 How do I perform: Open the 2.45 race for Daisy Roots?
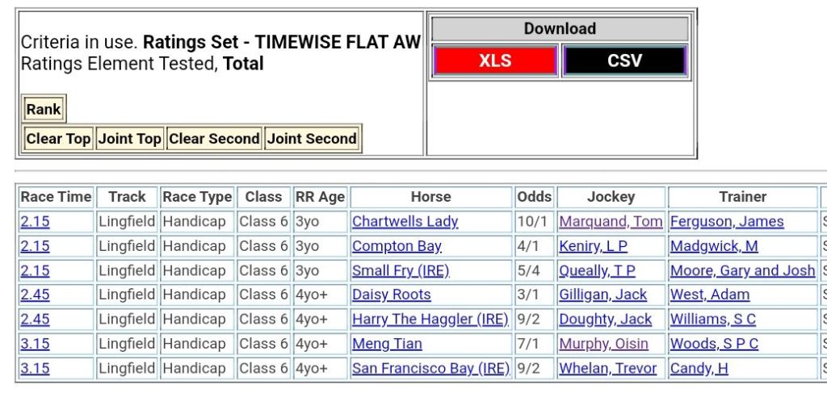click(35, 295)
